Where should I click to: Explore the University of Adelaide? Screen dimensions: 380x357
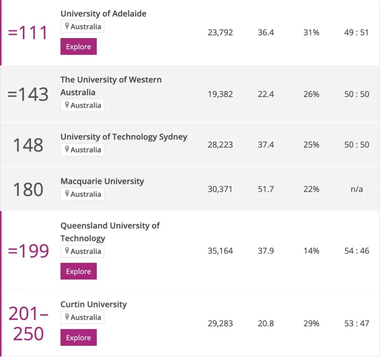point(78,46)
